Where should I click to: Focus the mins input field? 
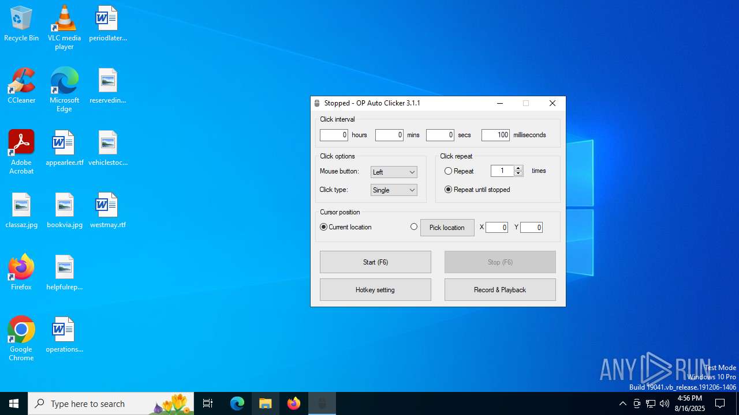click(389, 135)
